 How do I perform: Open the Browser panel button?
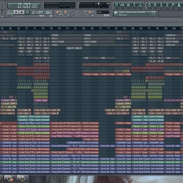point(134,5)
